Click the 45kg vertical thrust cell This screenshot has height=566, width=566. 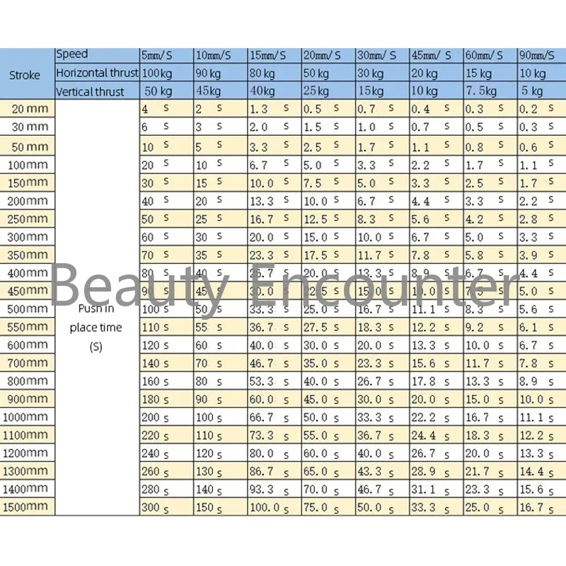tap(220, 91)
